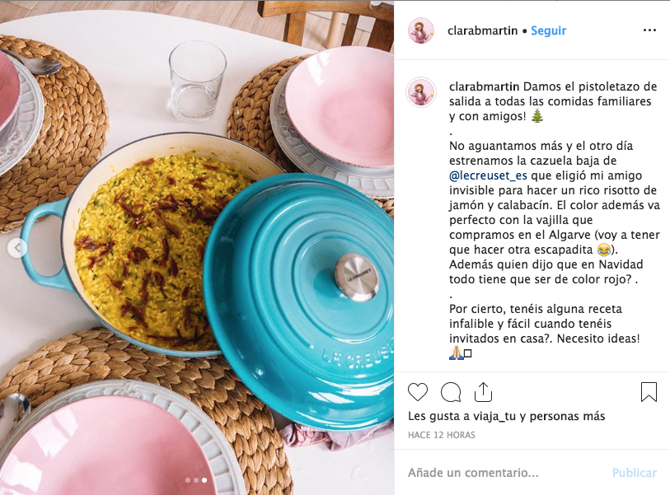
Task: Open clarabmartin username in the caption
Action: tap(484, 86)
